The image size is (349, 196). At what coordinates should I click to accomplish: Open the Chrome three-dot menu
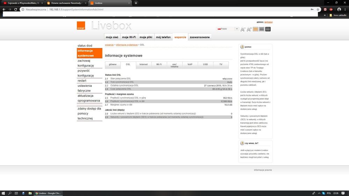point(344,9)
